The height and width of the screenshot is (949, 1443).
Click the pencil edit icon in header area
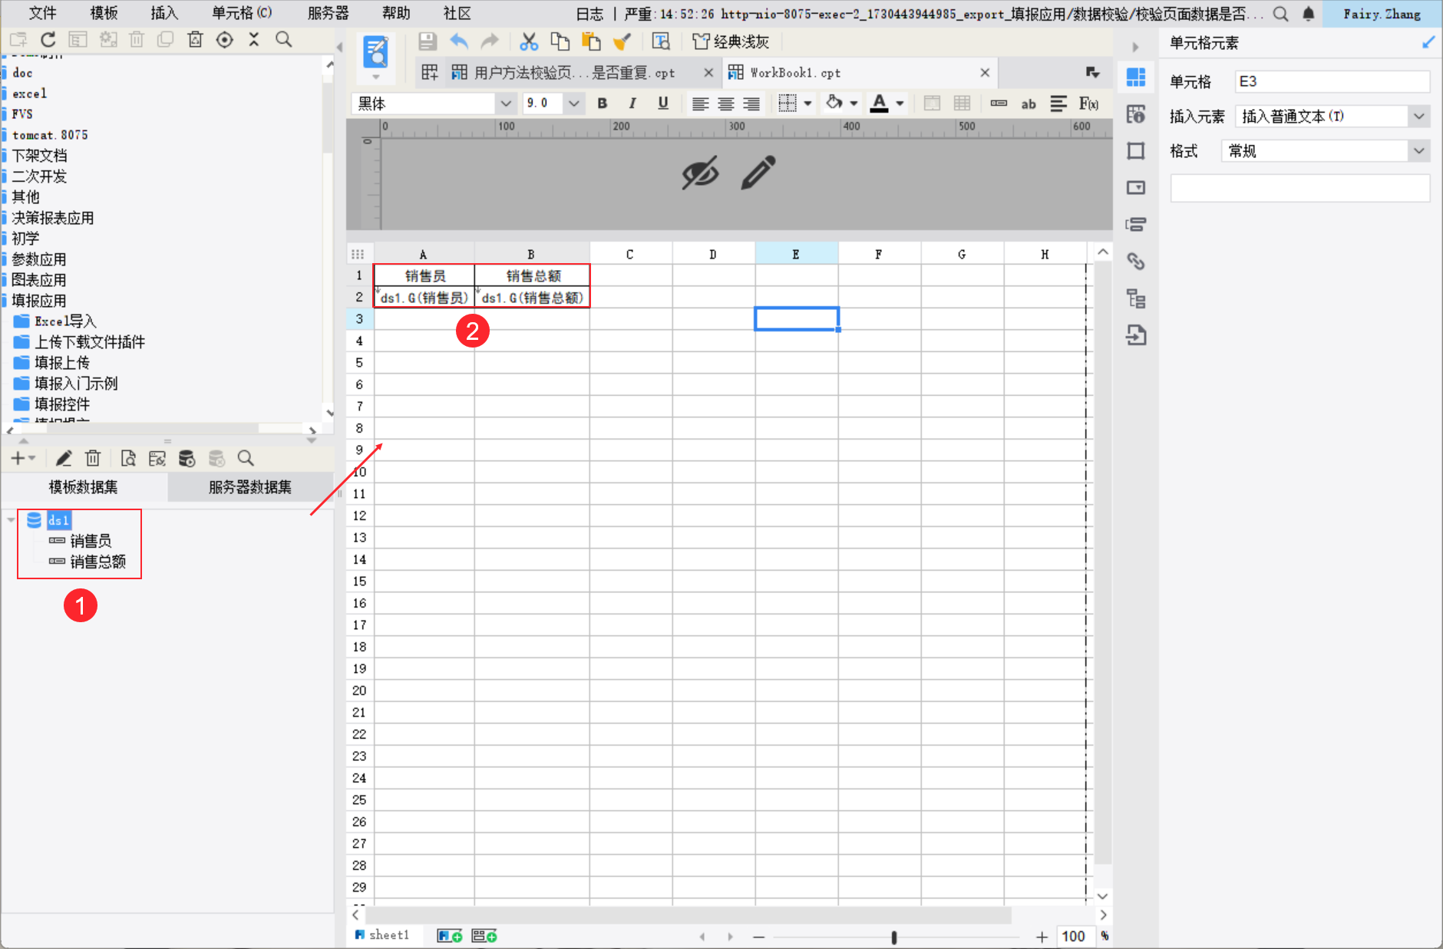(758, 173)
